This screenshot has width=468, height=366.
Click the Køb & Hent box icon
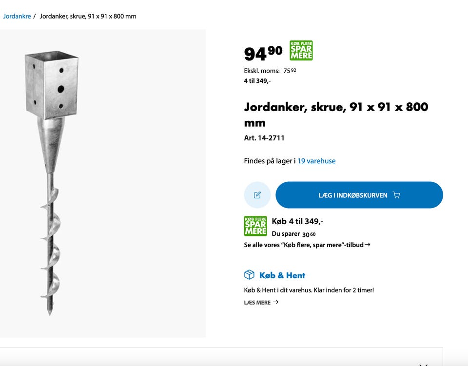pyautogui.click(x=250, y=275)
